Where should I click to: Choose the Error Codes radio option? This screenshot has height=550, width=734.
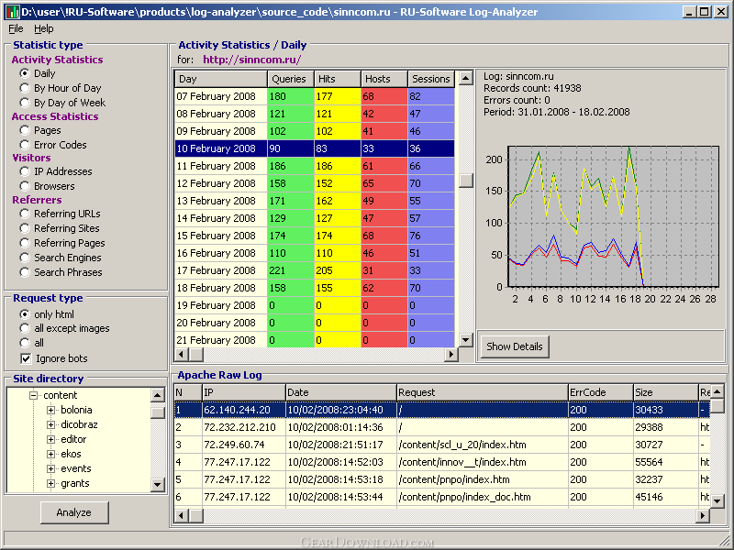pyautogui.click(x=25, y=145)
